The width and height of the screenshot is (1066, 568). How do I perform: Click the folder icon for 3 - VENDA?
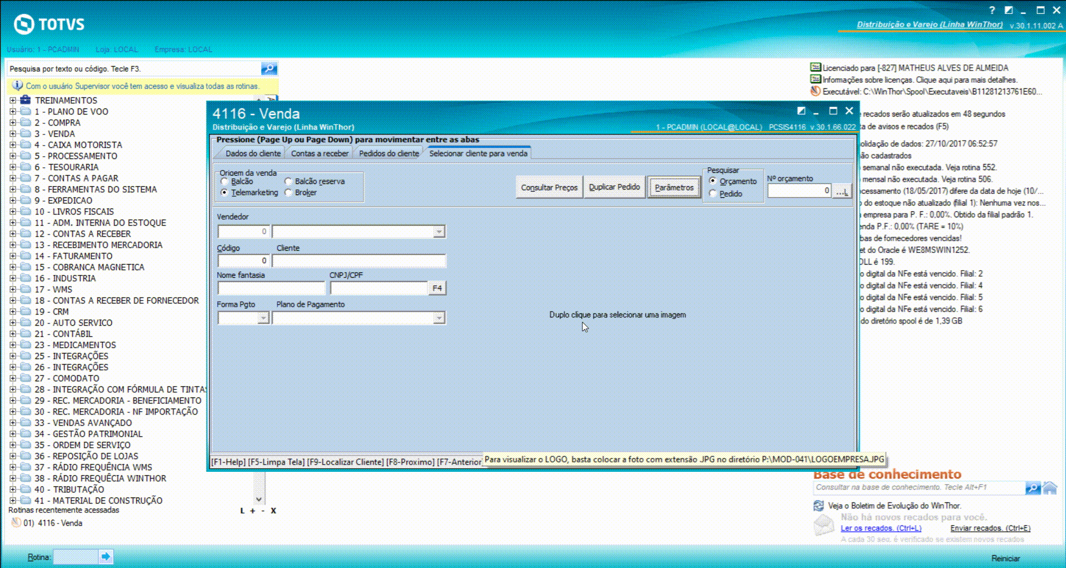point(26,133)
